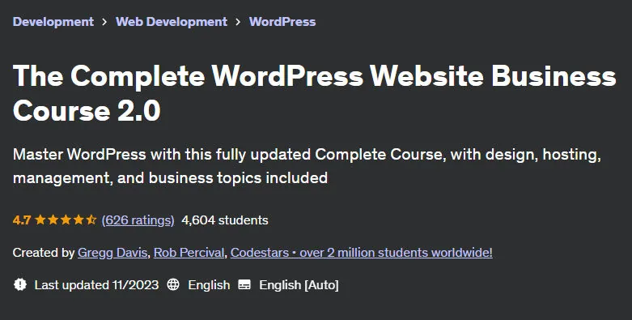This screenshot has width=632, height=320.
Task: Click the star rating icons
Action: point(66,220)
